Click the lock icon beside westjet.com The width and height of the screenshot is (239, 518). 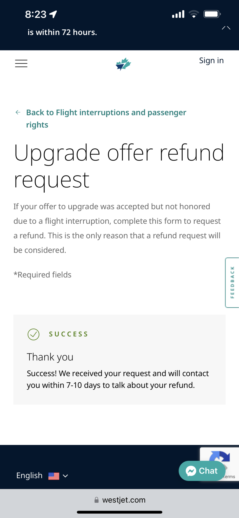tap(97, 500)
